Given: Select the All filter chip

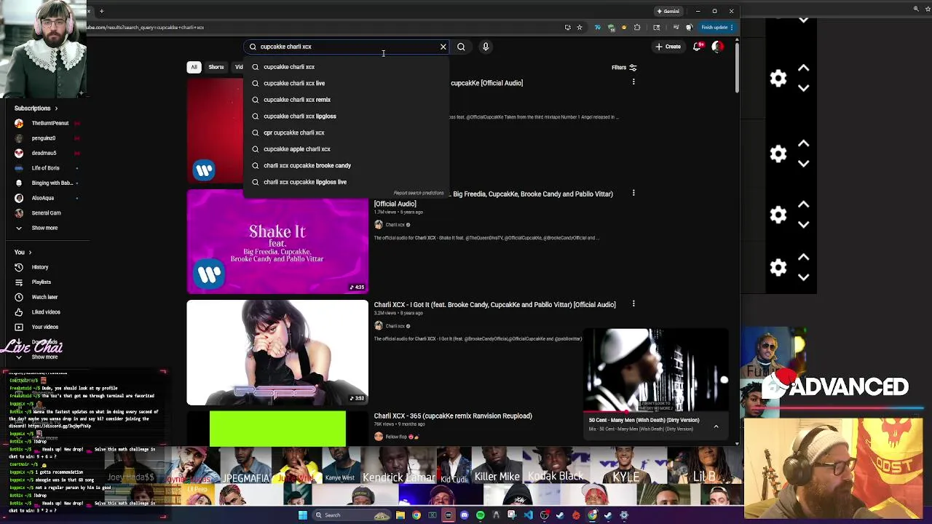Looking at the screenshot, I should 194,67.
